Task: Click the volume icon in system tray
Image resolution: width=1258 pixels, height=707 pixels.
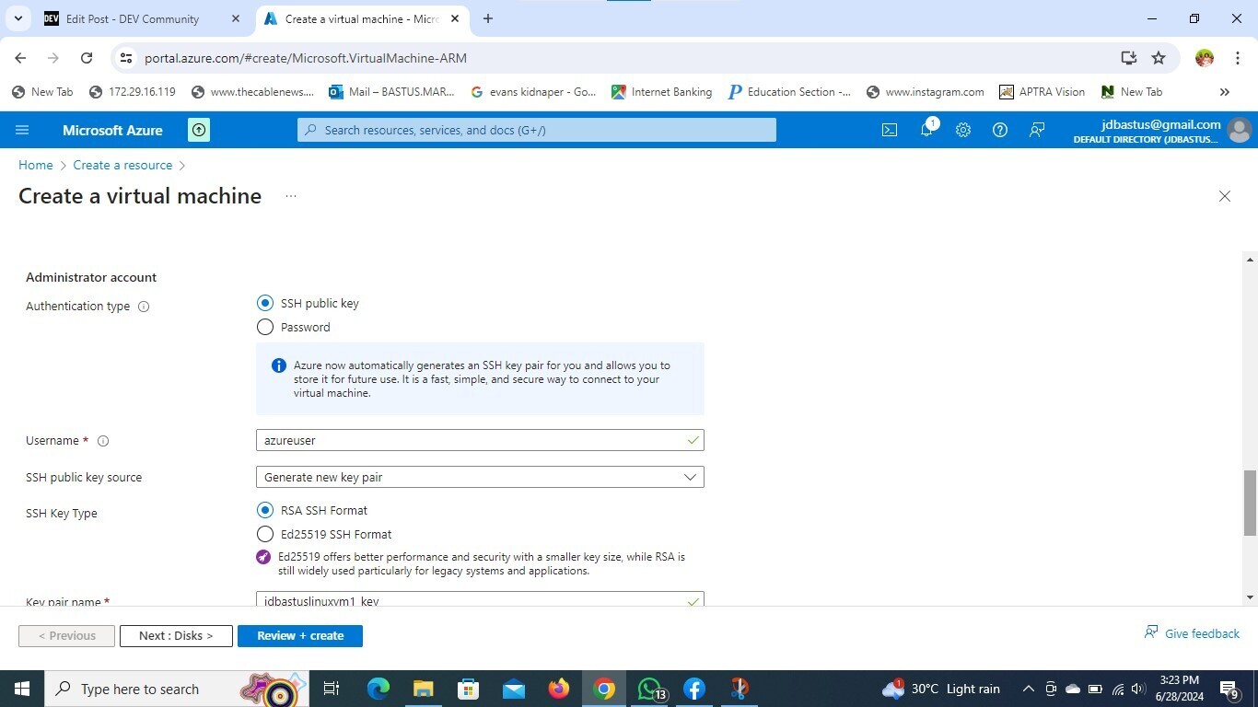Action: pyautogui.click(x=1138, y=689)
